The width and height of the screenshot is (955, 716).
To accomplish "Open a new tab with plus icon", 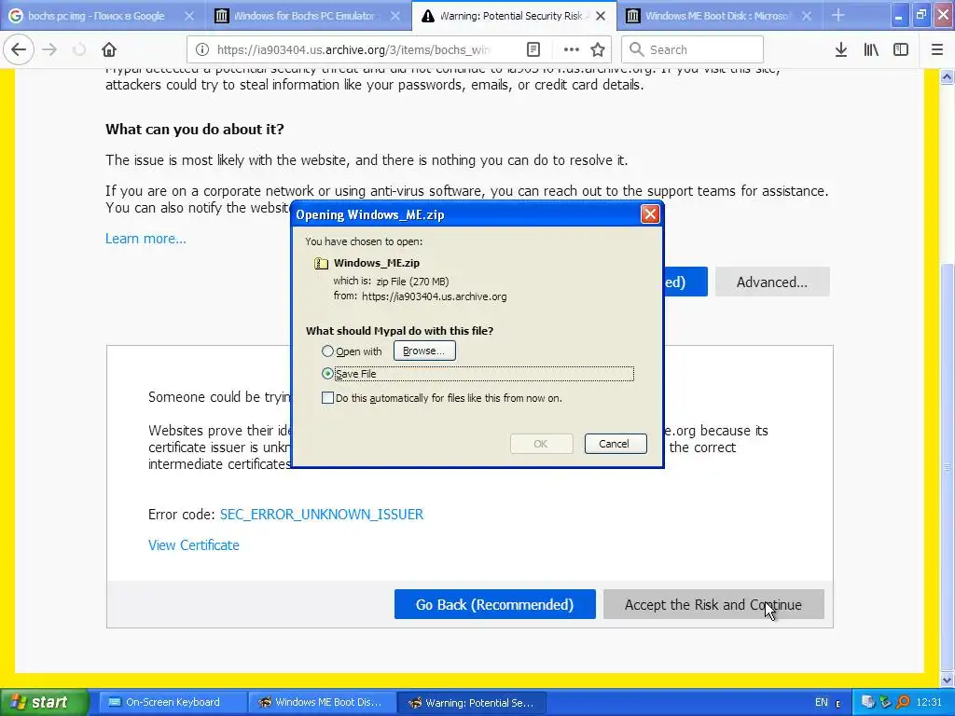I will click(x=838, y=15).
